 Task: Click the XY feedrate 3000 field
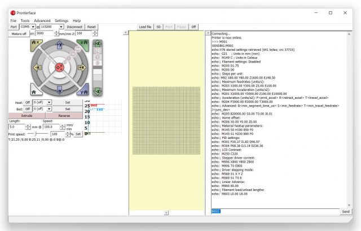pos(45,33)
